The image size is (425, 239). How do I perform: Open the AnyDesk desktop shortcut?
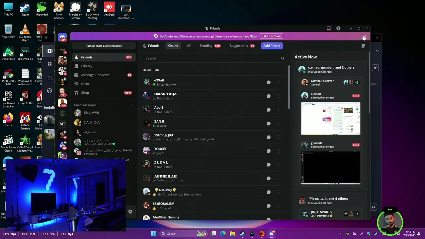coord(109,9)
